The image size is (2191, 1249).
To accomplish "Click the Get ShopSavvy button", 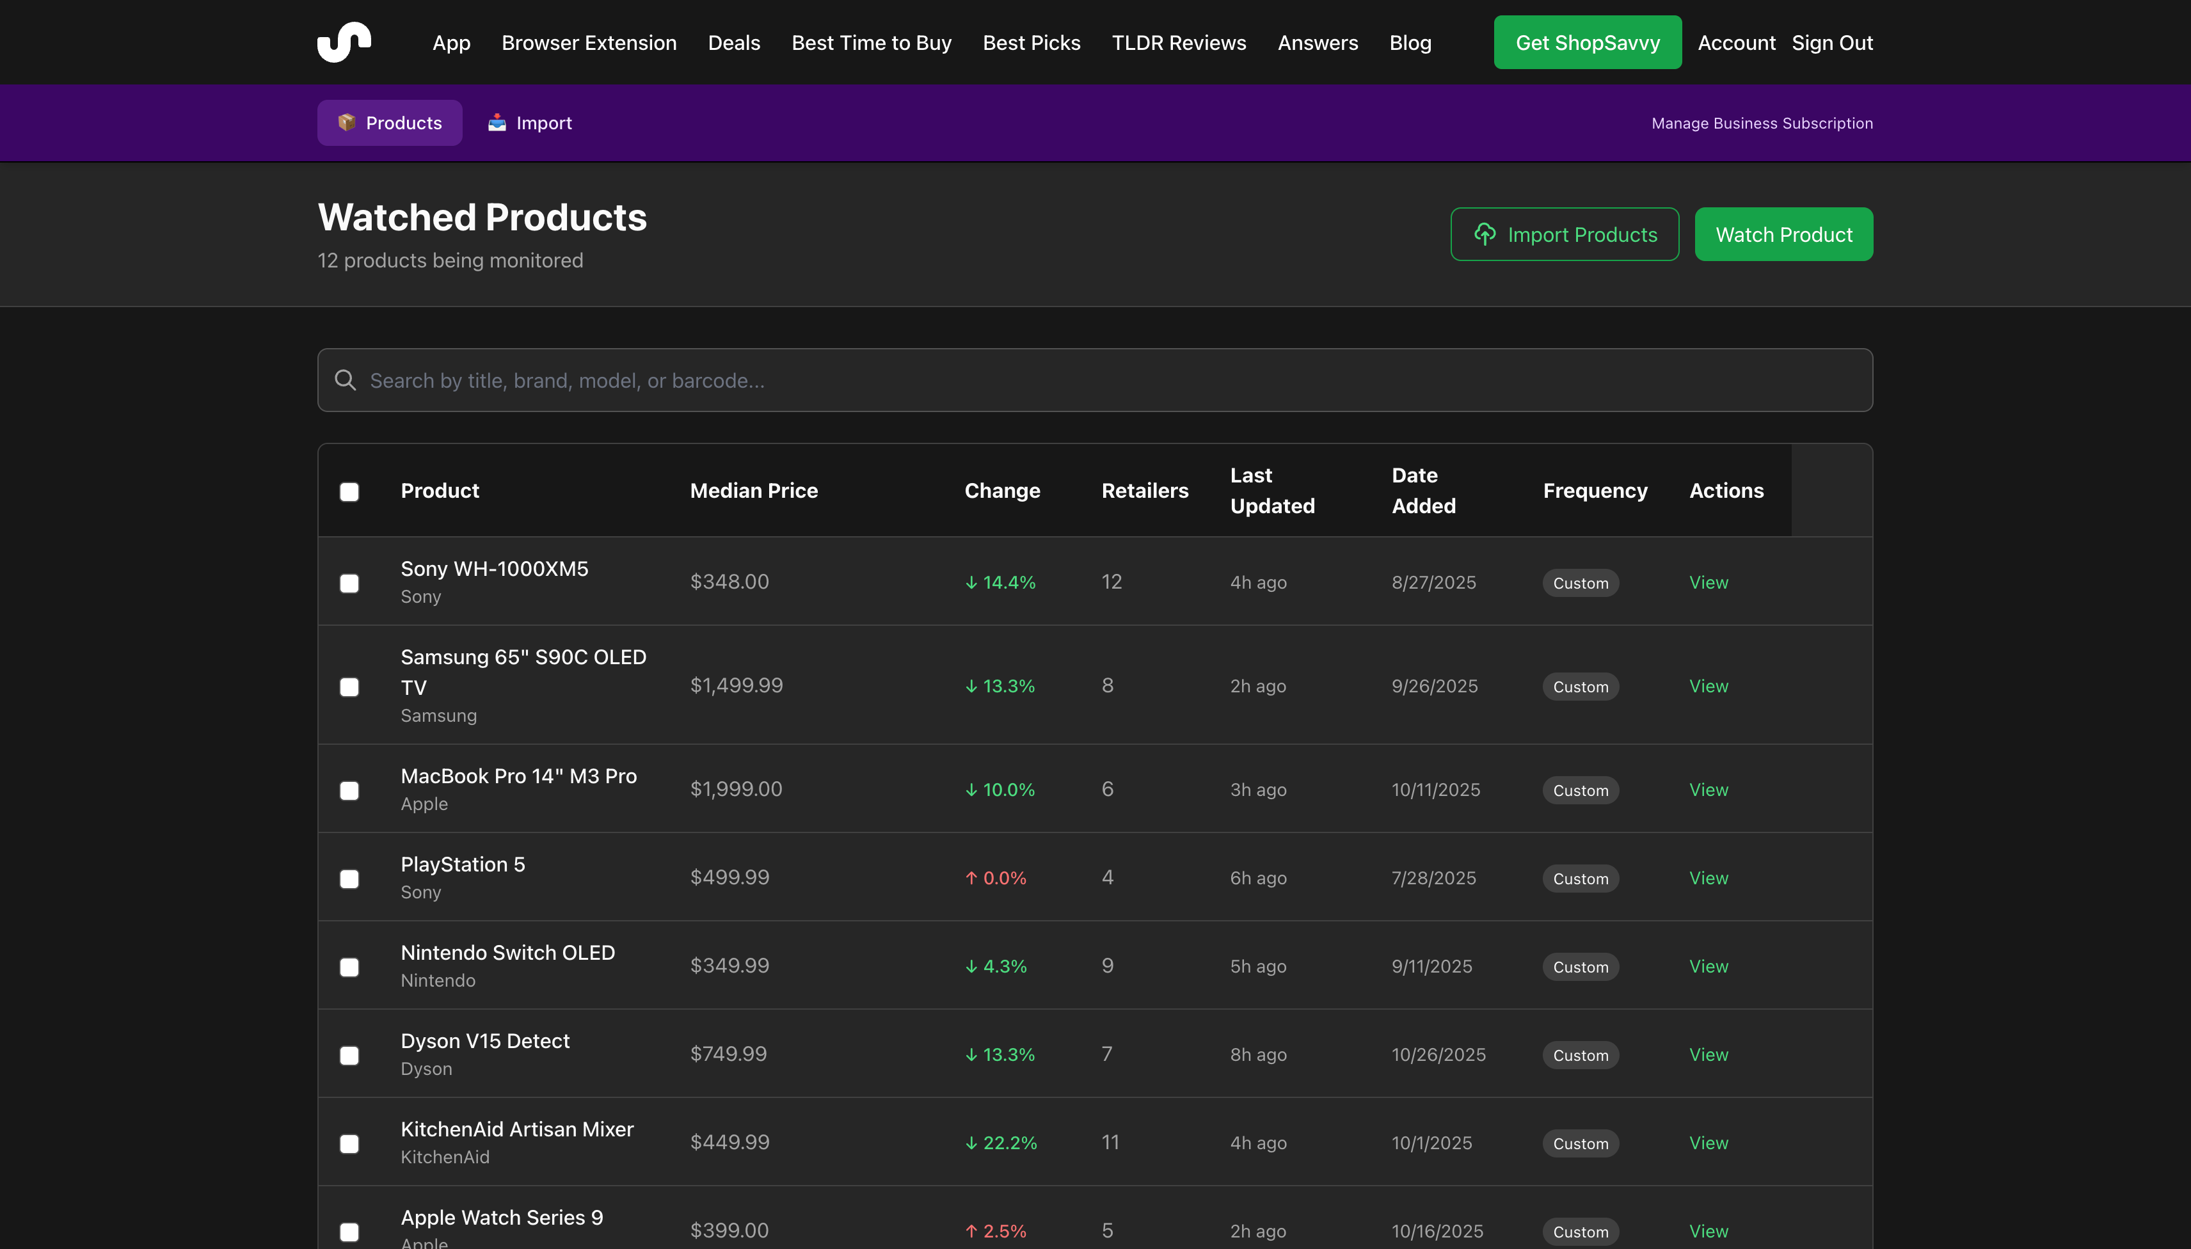I will [x=1587, y=42].
